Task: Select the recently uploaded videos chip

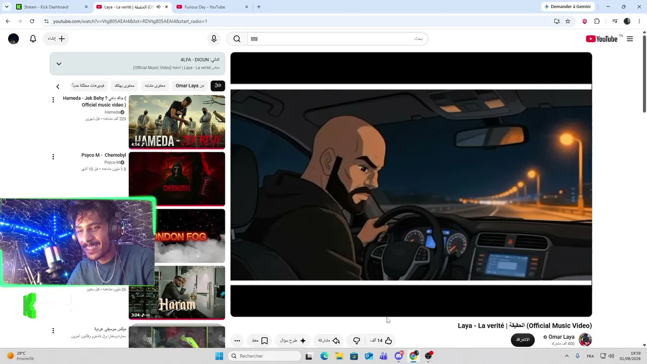Action: [88, 86]
